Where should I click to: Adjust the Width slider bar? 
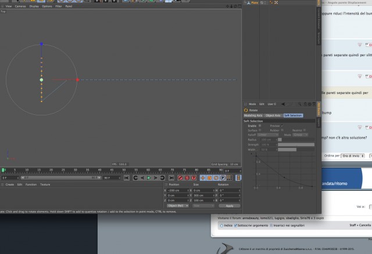[296, 150]
